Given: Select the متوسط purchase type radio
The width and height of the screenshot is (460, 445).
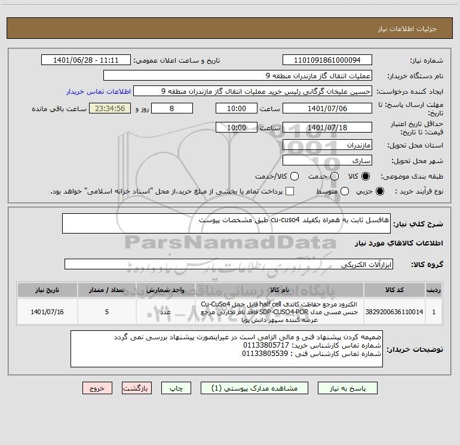Looking at the screenshot, I should tap(345, 191).
